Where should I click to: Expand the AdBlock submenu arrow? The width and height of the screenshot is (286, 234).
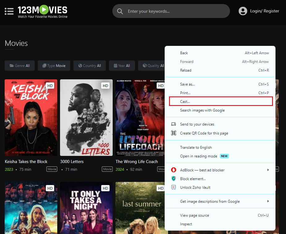point(268,170)
